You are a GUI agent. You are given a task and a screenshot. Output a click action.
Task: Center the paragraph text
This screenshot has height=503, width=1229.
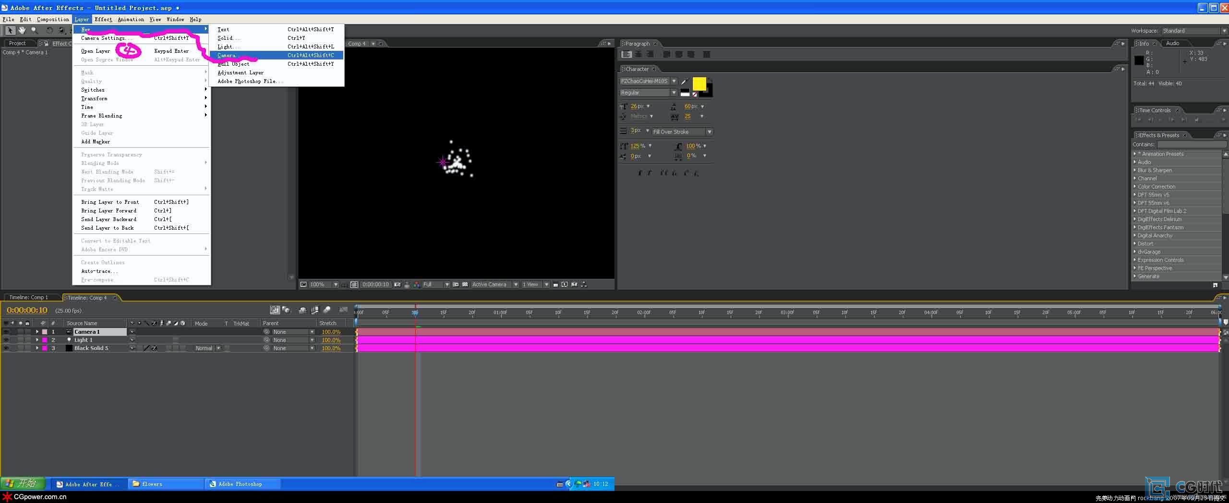[638, 54]
